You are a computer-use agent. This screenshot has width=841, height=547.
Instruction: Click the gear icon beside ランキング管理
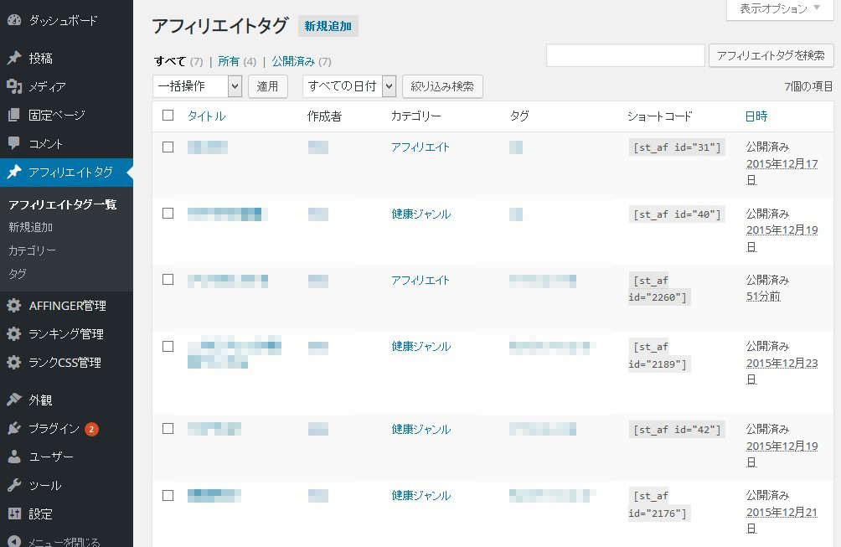tap(14, 334)
